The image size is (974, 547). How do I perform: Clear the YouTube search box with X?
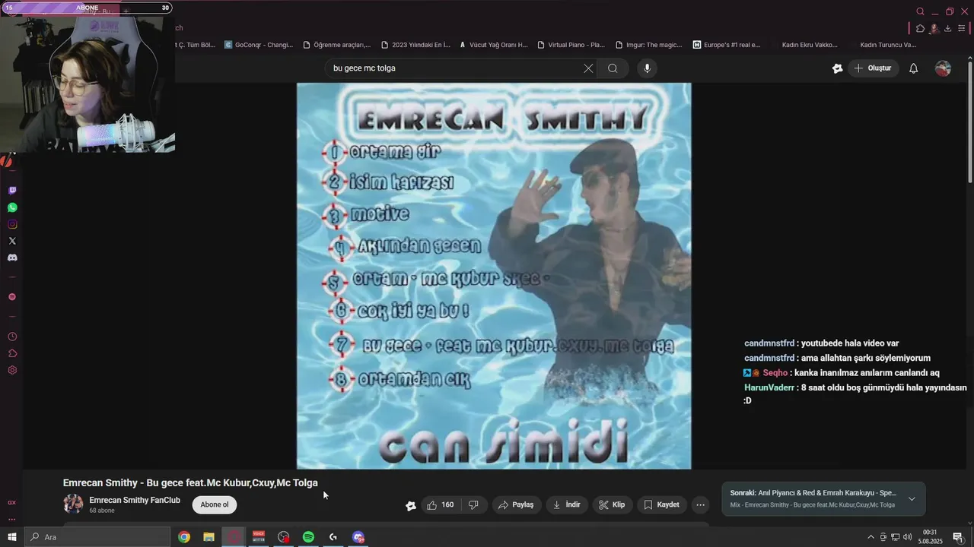588,68
